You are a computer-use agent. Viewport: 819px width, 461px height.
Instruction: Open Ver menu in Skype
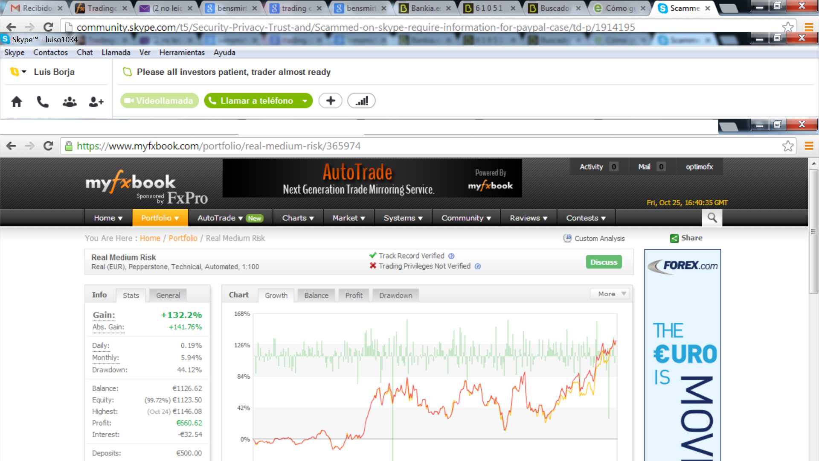pyautogui.click(x=145, y=53)
